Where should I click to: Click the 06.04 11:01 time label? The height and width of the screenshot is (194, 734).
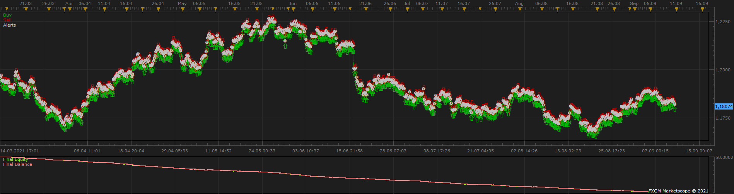[87, 151]
